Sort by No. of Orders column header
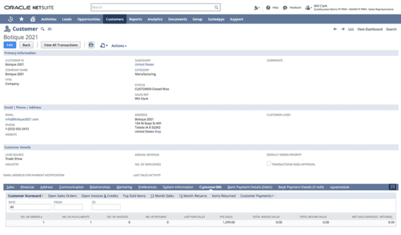 click(x=31, y=217)
